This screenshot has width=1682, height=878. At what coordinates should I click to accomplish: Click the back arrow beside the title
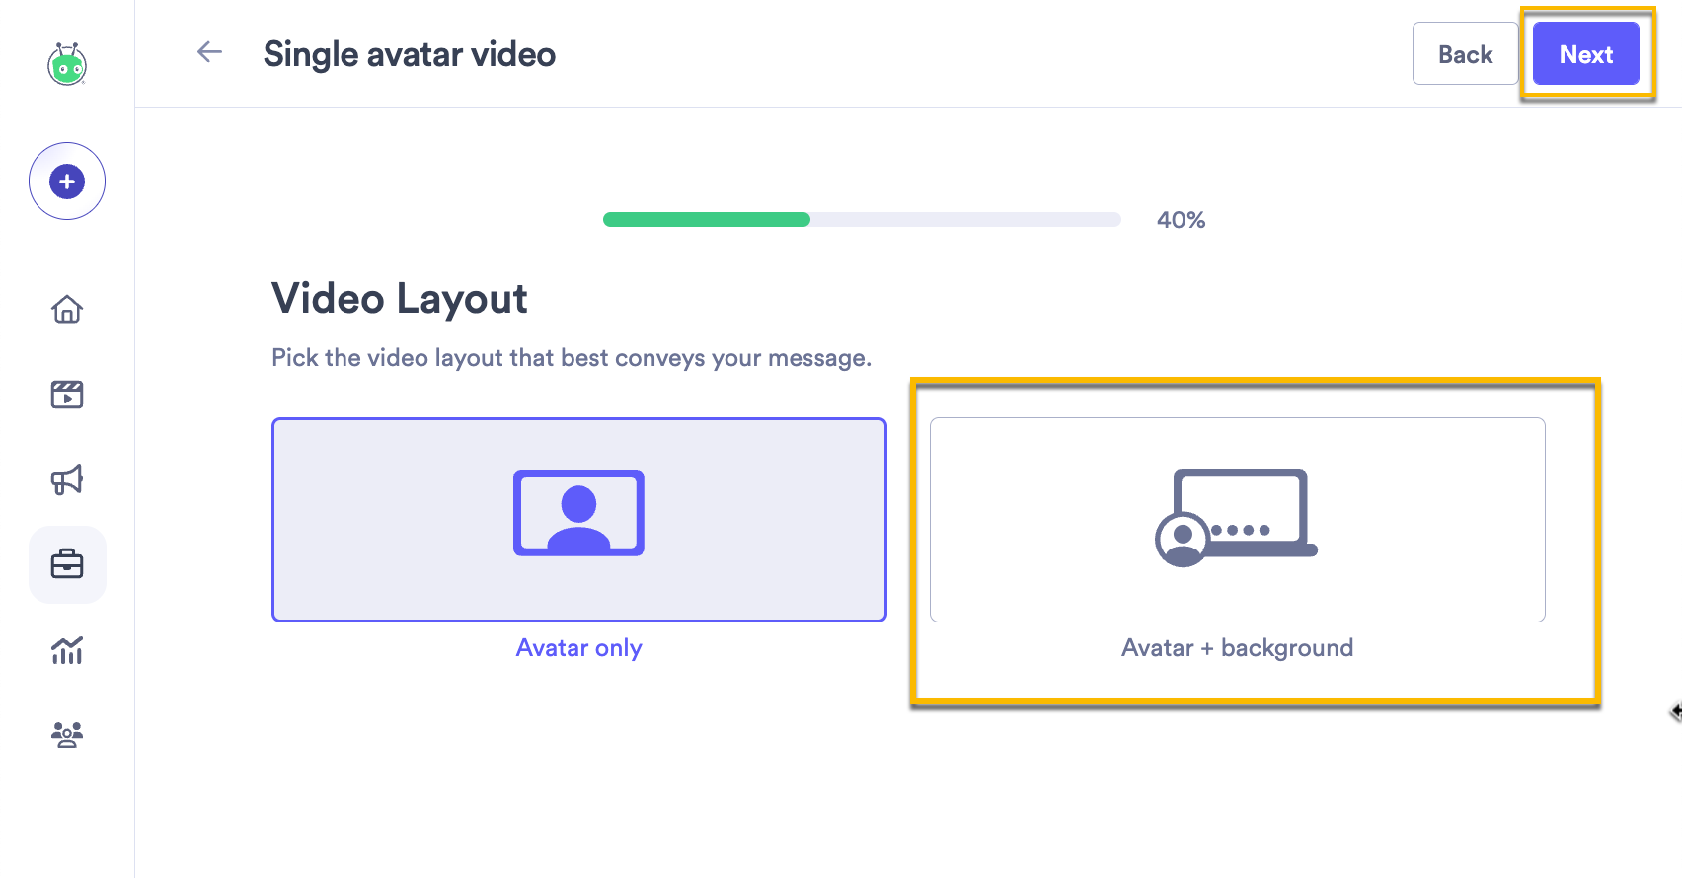pyautogui.click(x=209, y=52)
